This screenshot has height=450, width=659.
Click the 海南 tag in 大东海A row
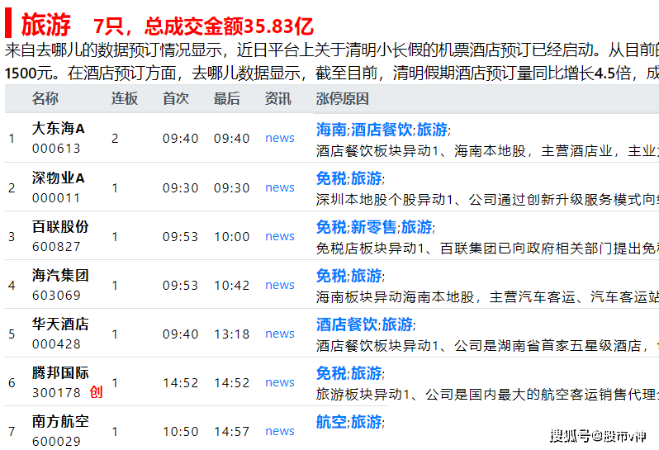331,130
